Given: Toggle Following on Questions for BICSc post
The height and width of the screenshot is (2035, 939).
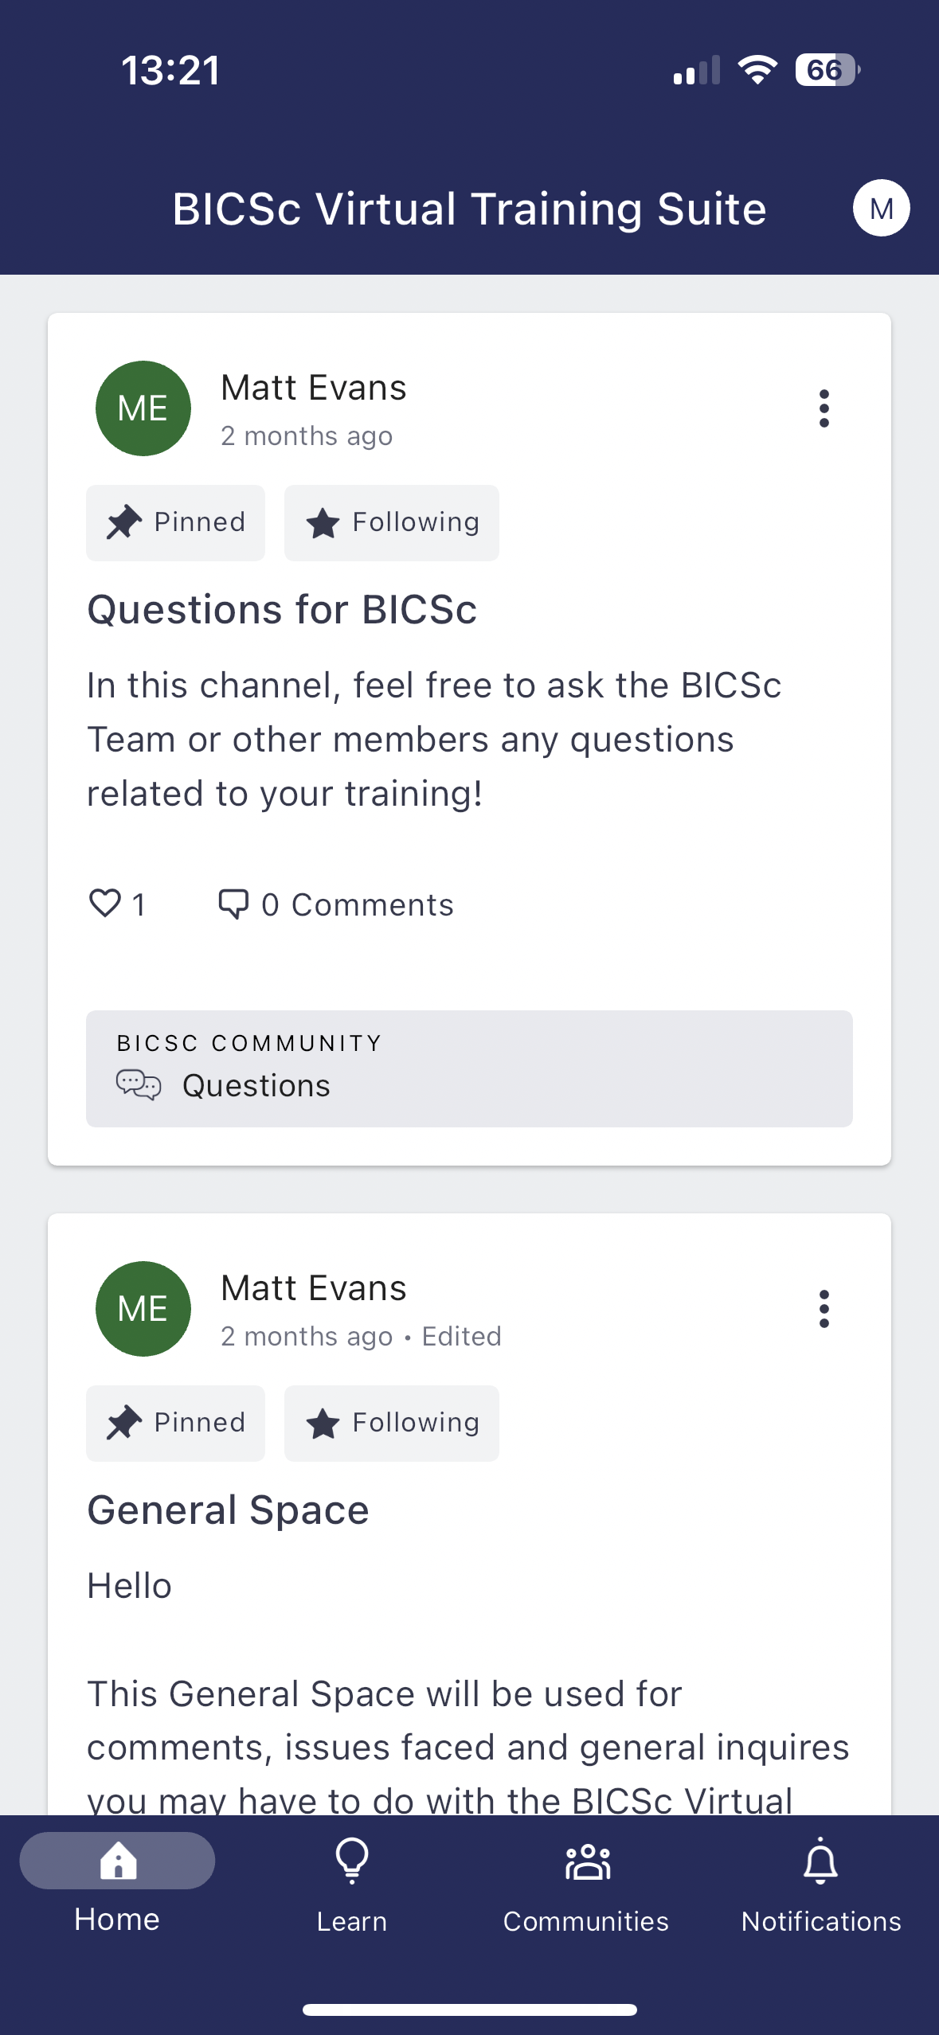Looking at the screenshot, I should [x=392, y=523].
